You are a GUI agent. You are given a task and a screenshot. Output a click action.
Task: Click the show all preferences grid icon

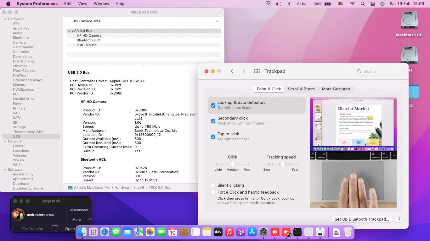[x=257, y=71]
